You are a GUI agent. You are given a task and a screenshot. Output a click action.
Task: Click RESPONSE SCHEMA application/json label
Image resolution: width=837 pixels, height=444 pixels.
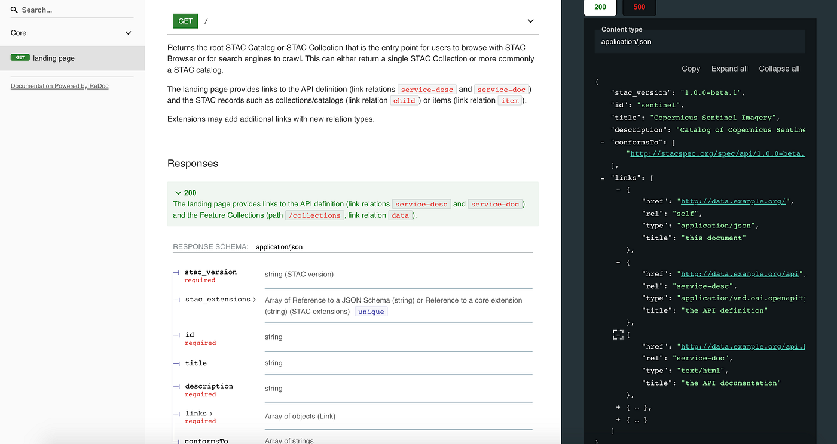(x=237, y=246)
